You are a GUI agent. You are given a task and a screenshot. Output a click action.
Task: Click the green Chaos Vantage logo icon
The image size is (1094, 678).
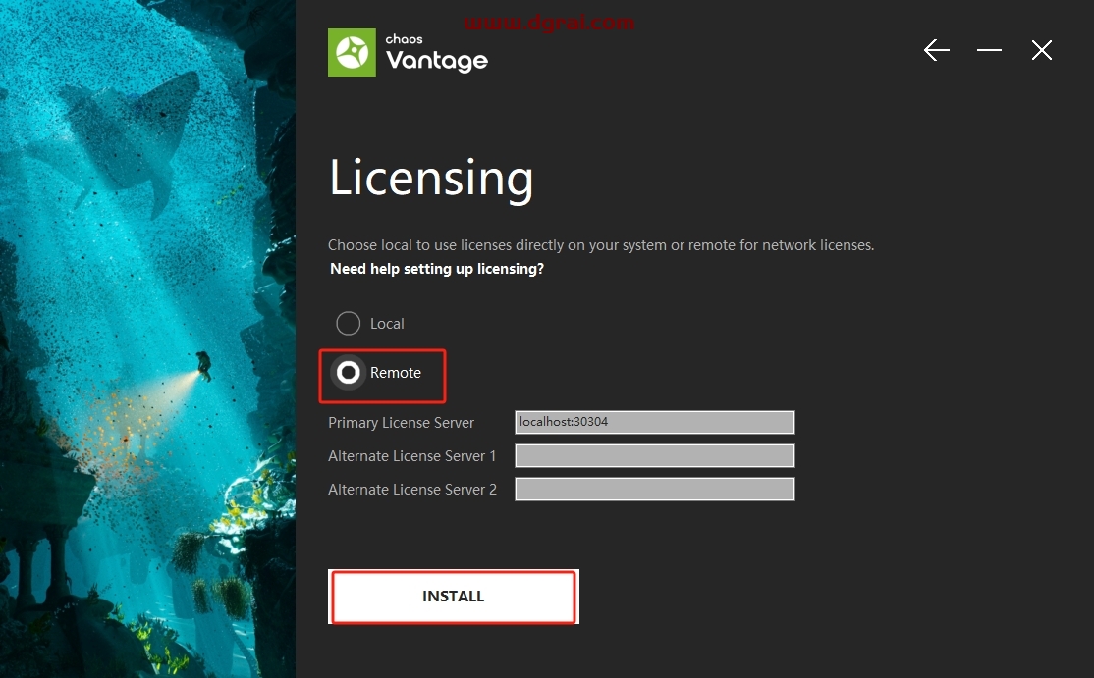352,53
